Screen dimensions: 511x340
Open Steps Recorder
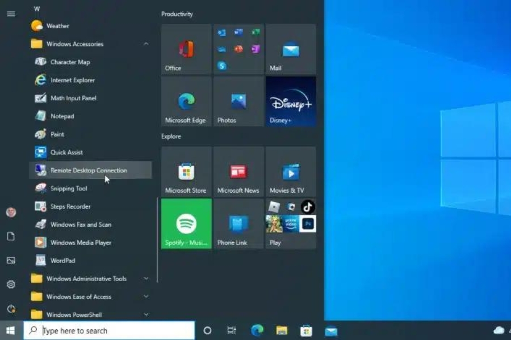tap(90, 206)
